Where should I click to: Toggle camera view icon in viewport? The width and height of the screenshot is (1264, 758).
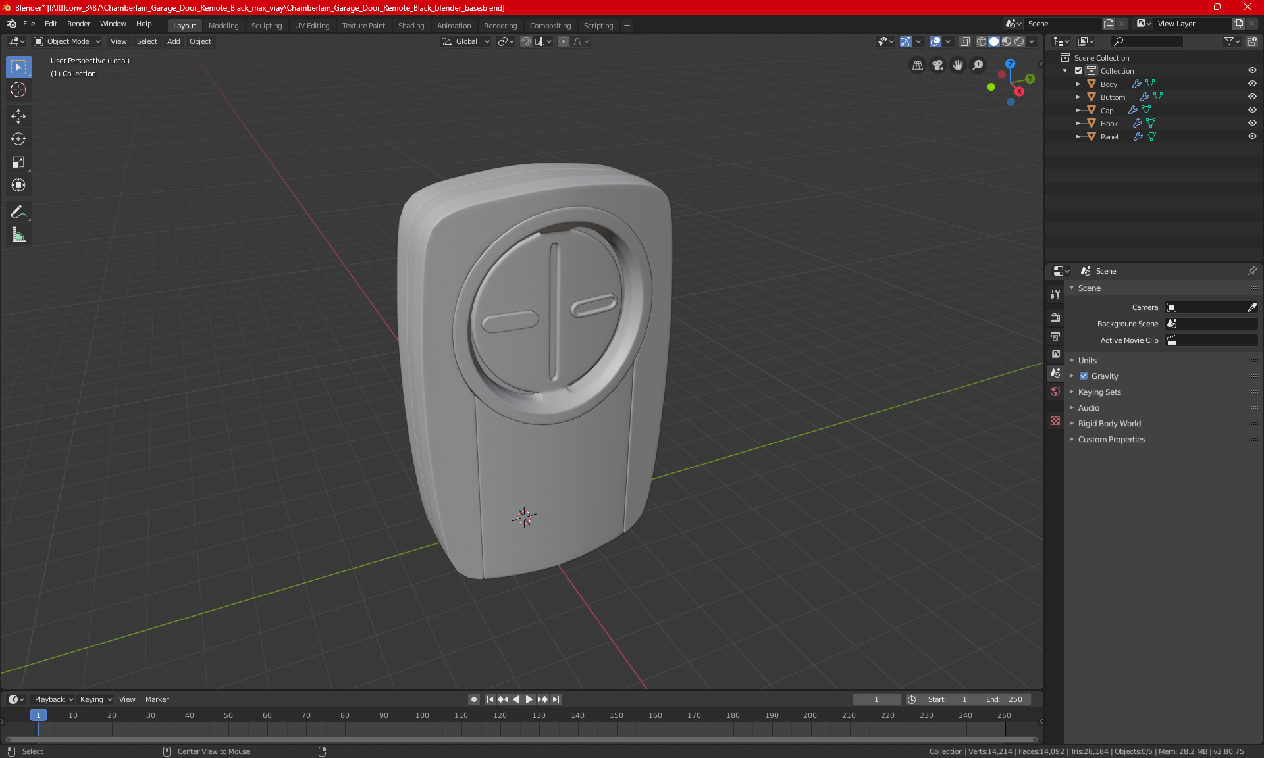point(937,65)
